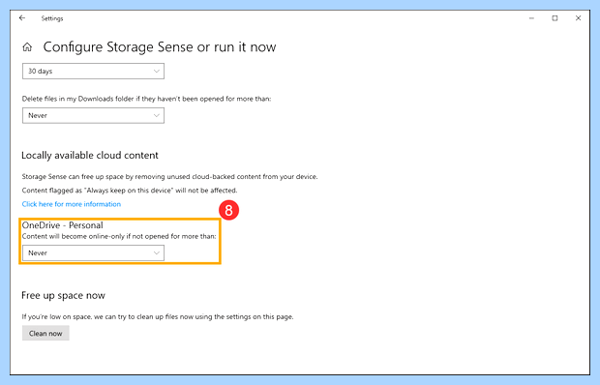Click Delete files in my Downloads label
Viewport: 600px width, 385px height.
coord(146,99)
